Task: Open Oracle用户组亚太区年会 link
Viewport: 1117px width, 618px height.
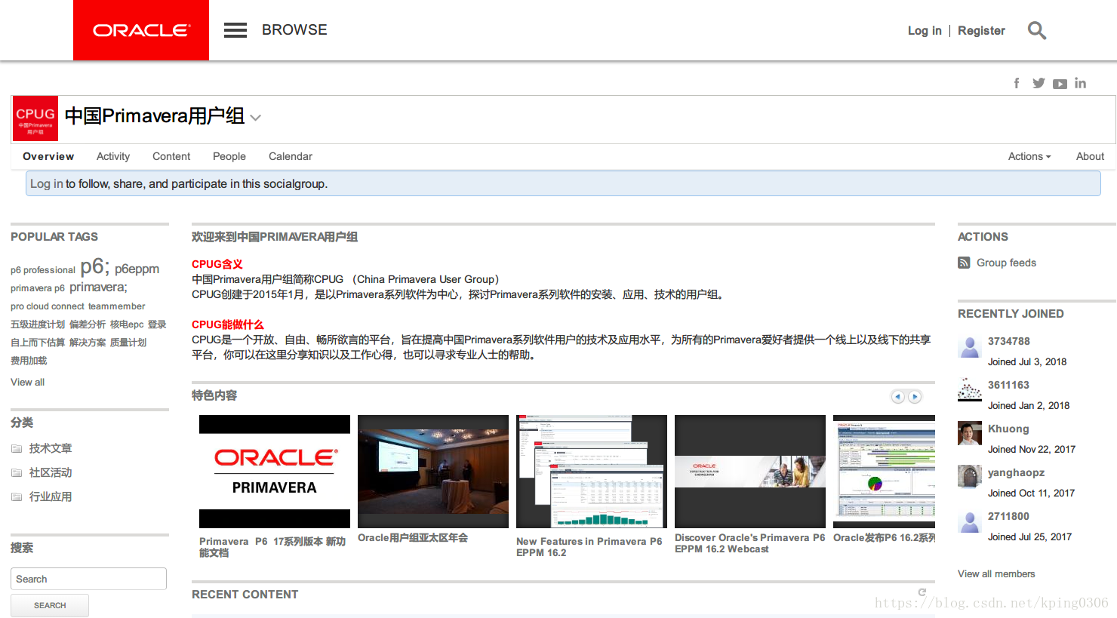Action: 413,538
